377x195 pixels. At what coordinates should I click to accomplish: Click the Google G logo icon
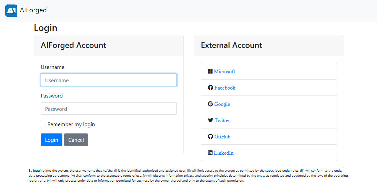point(211,104)
